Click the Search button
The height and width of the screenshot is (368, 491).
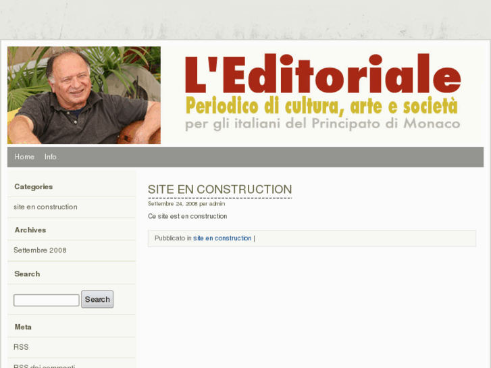tap(97, 299)
